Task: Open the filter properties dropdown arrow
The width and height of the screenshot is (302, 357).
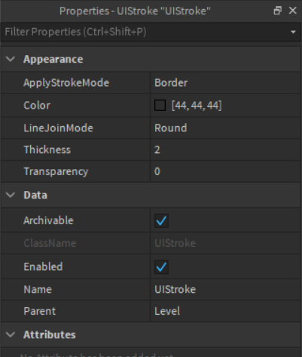Action: pyautogui.click(x=293, y=32)
